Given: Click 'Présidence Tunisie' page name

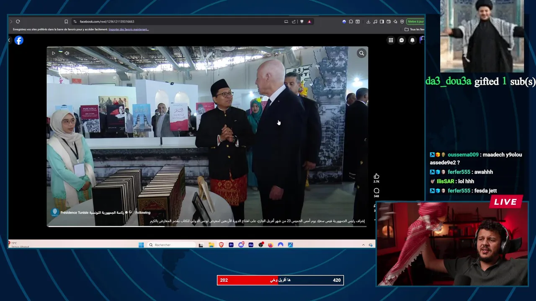Looking at the screenshot, I should coord(92,212).
